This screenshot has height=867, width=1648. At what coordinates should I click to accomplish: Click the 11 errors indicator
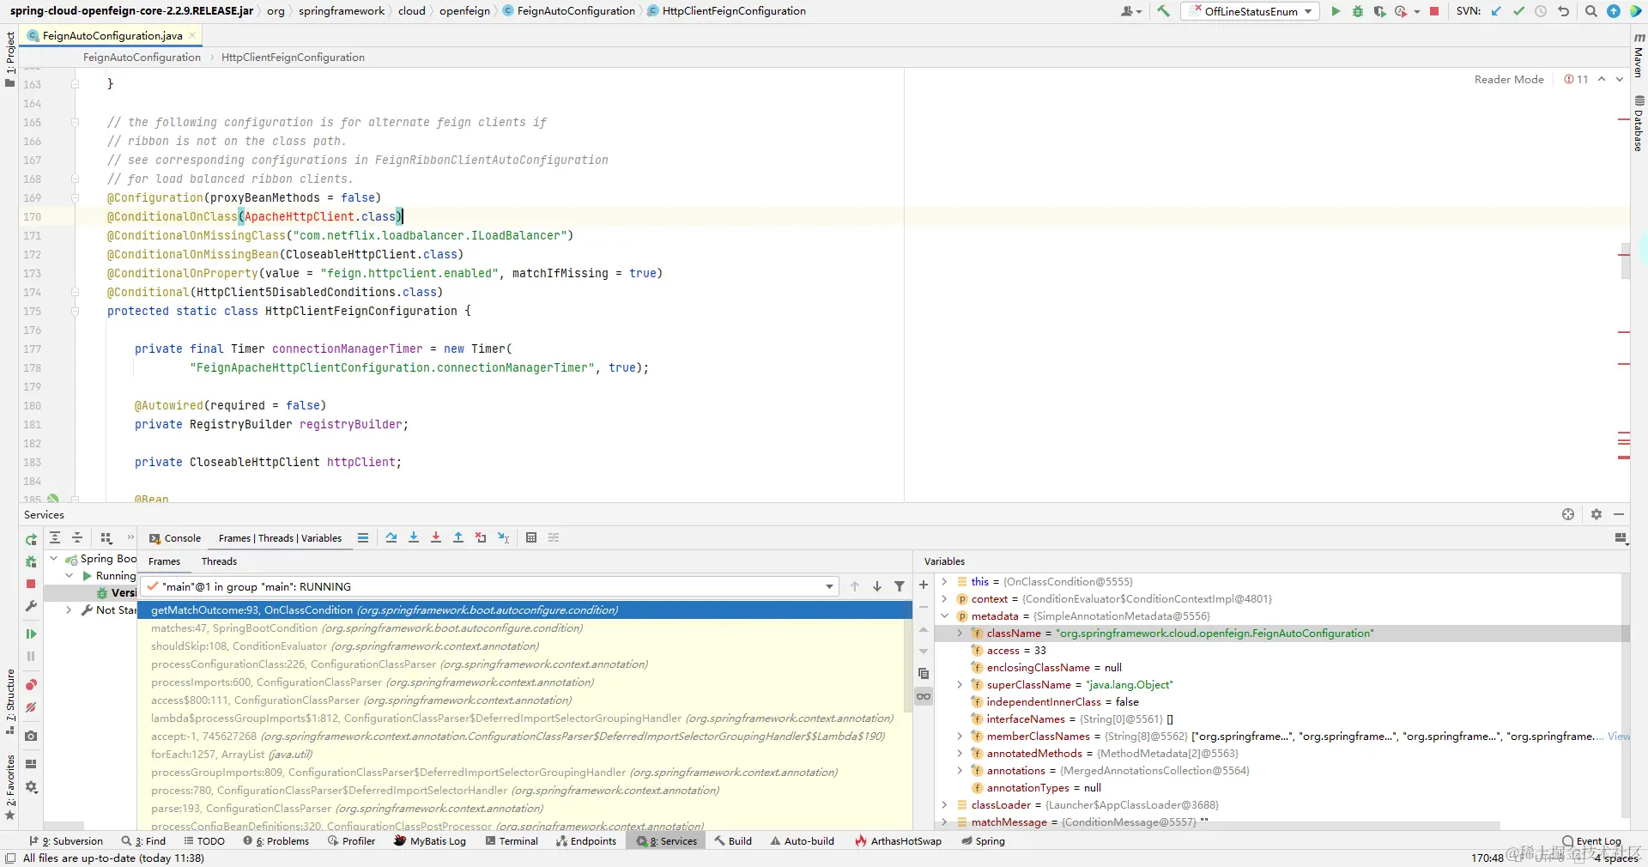[x=1576, y=79]
